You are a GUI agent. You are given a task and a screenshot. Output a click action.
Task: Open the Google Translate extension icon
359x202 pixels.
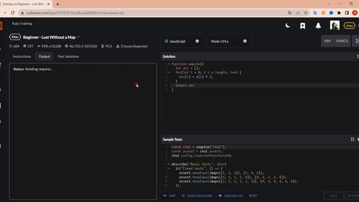[x=315, y=13]
